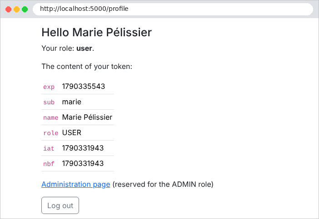Click the red close window dot
This screenshot has height=219, width=319.
click(8, 10)
